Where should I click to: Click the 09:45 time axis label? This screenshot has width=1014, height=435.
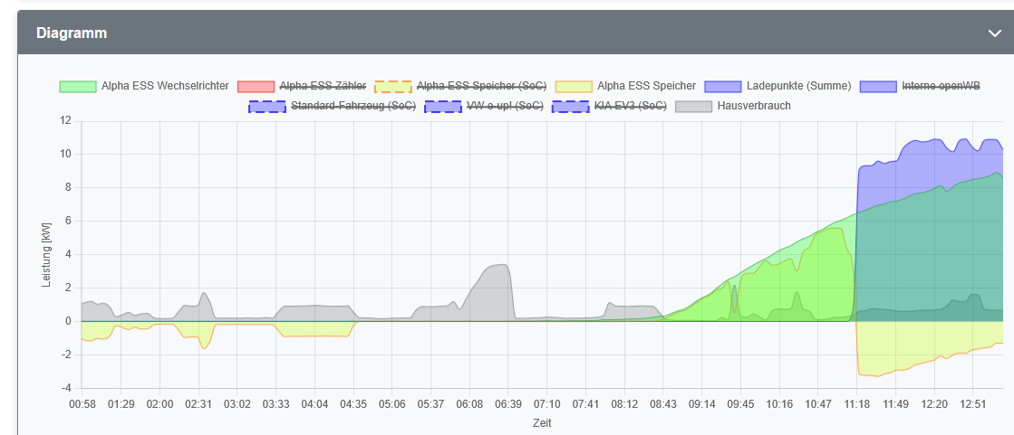(x=740, y=404)
